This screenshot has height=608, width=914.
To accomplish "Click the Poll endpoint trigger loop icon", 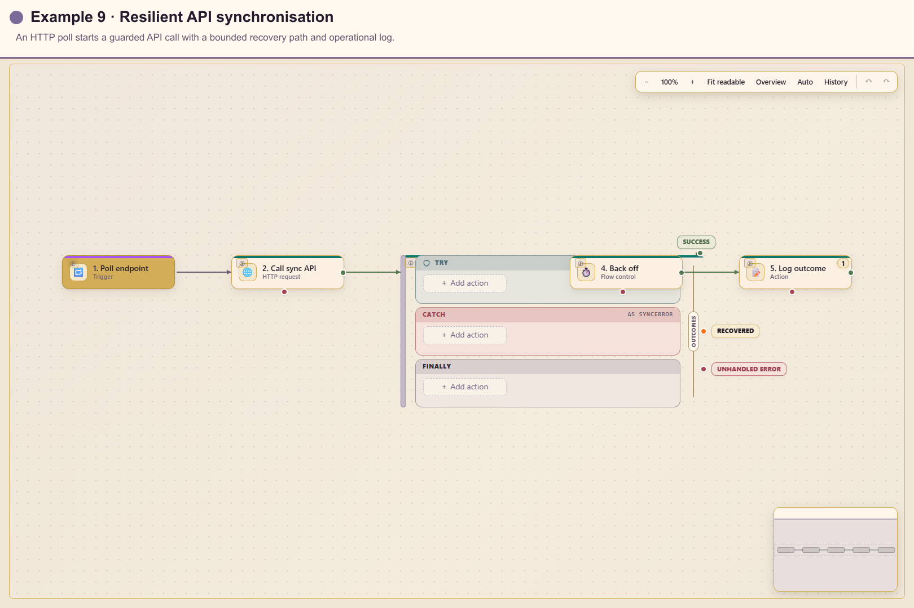I will point(78,273).
